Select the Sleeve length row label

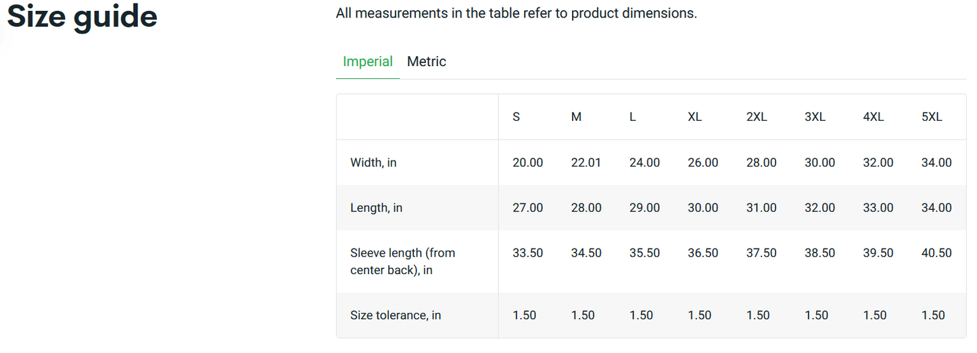coord(402,261)
